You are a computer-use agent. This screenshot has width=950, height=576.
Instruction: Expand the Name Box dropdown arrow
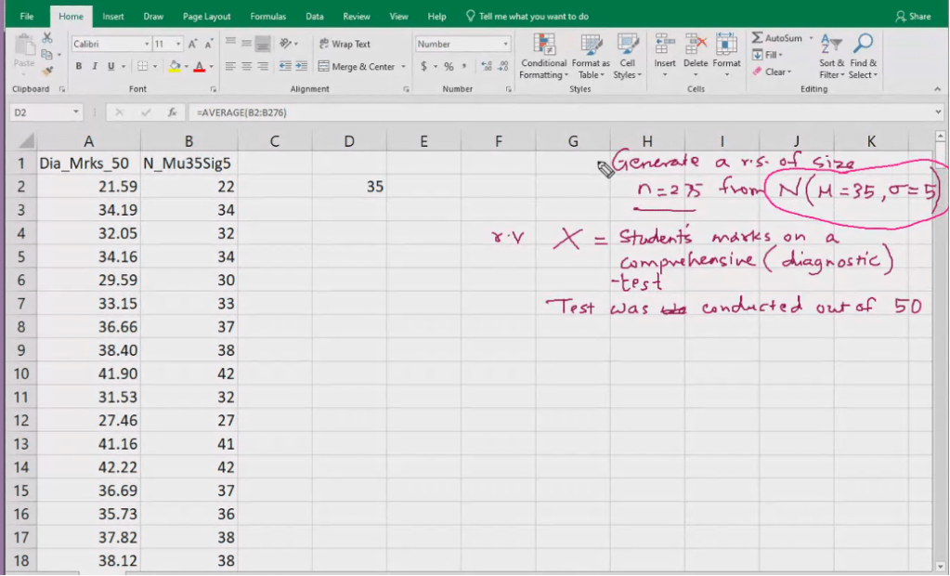click(x=76, y=112)
